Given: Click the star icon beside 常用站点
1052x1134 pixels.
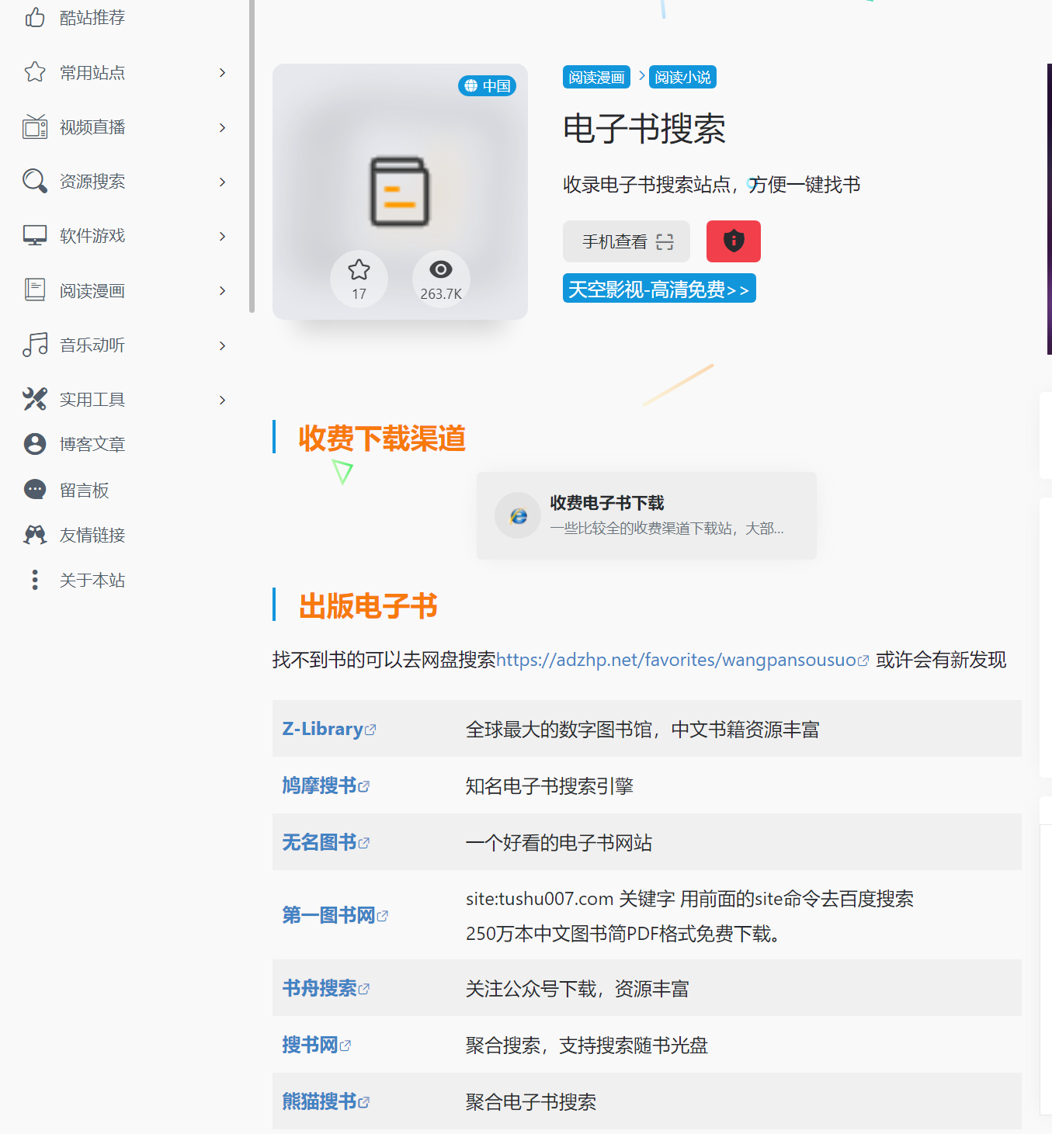Looking at the screenshot, I should click(35, 72).
